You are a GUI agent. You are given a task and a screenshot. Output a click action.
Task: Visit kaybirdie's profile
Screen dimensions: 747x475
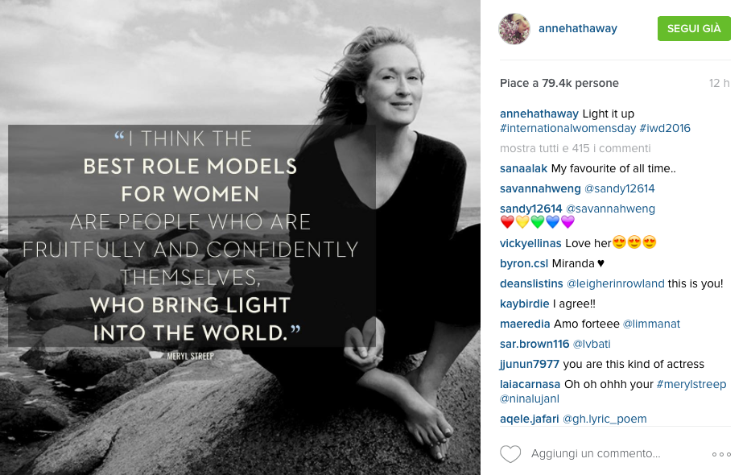click(524, 304)
